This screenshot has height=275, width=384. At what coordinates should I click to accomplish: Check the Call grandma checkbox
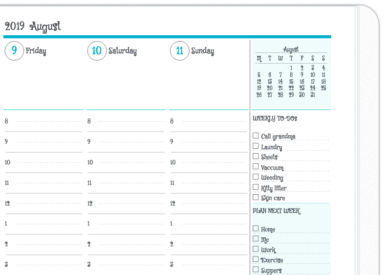256,136
